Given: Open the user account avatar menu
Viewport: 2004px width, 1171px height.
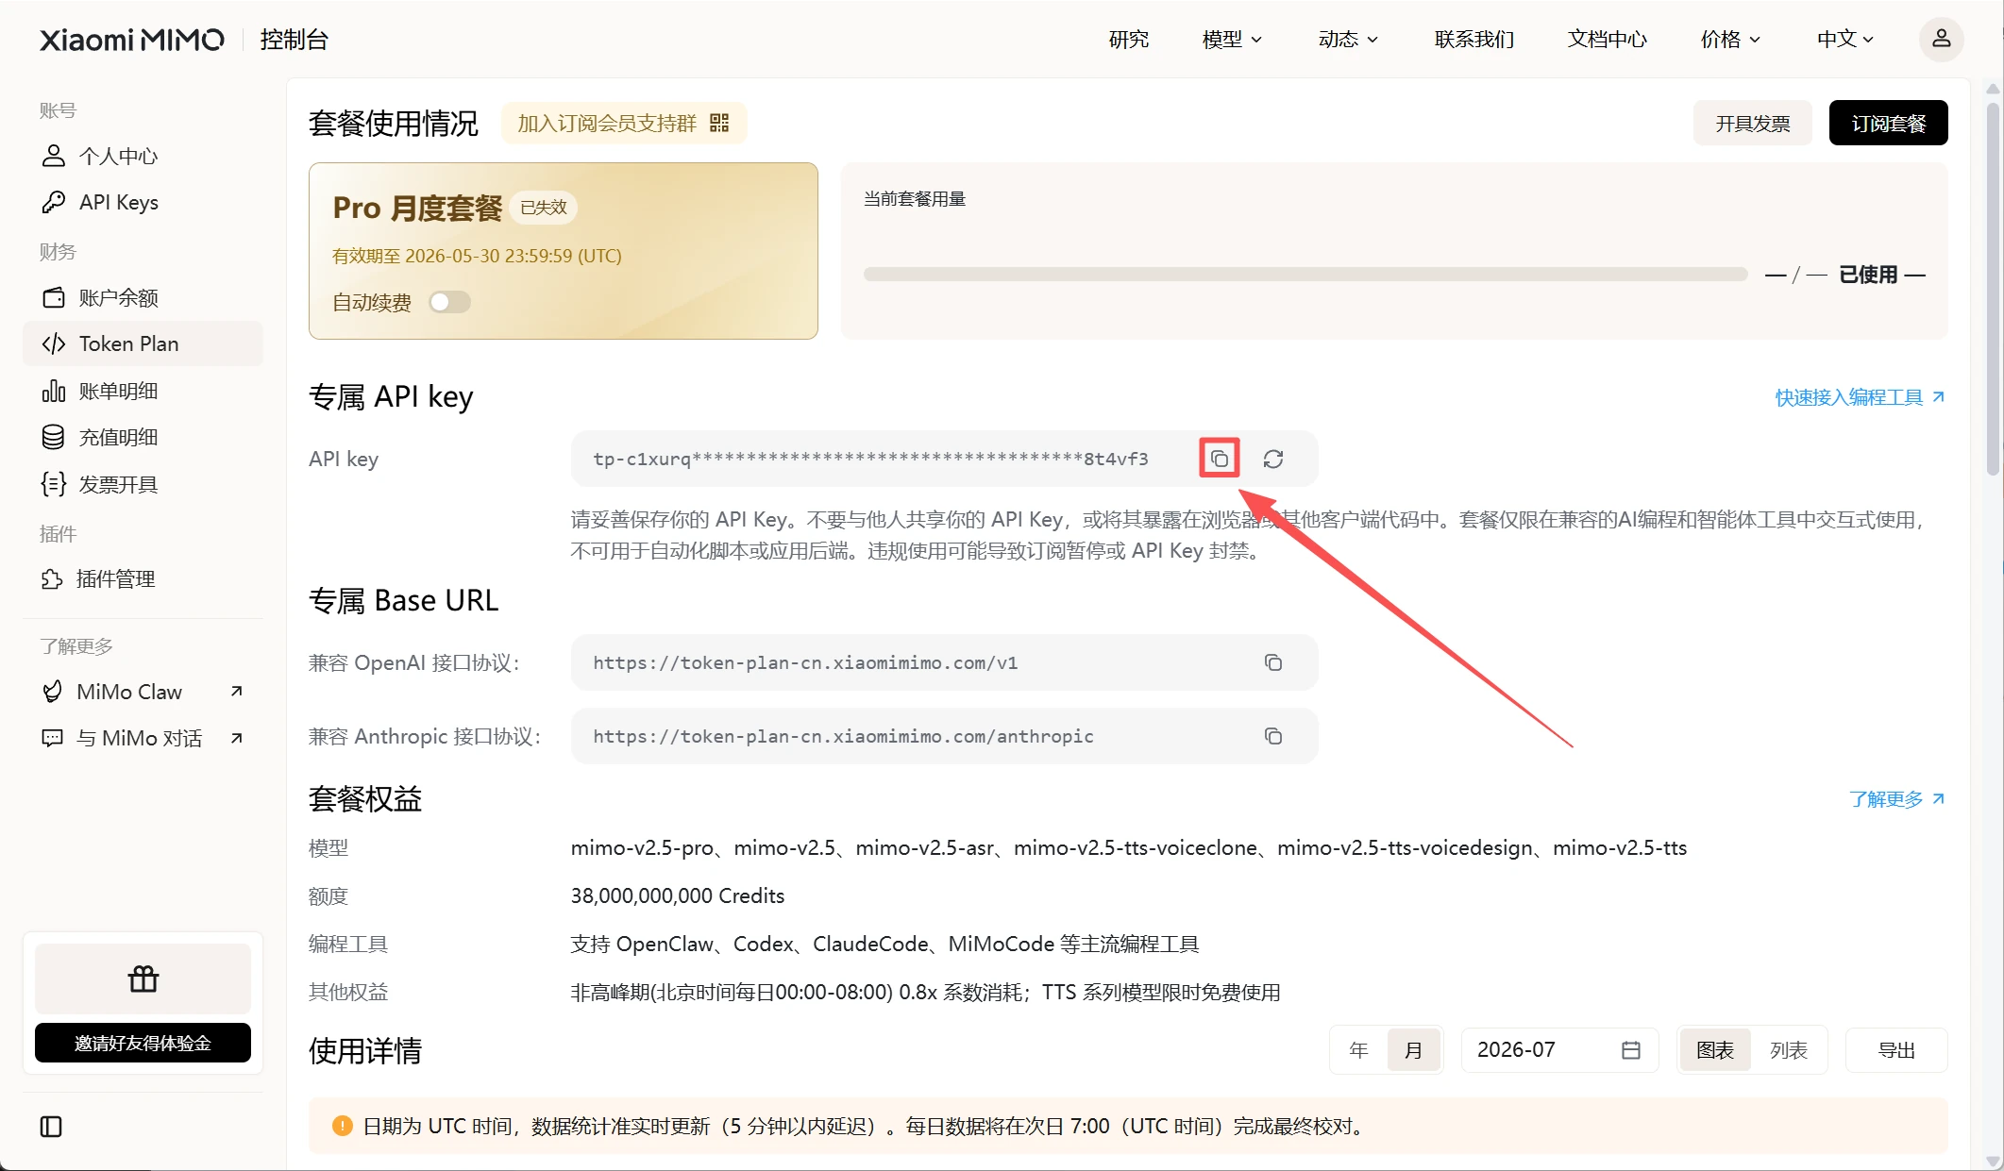Looking at the screenshot, I should pyautogui.click(x=1941, y=39).
